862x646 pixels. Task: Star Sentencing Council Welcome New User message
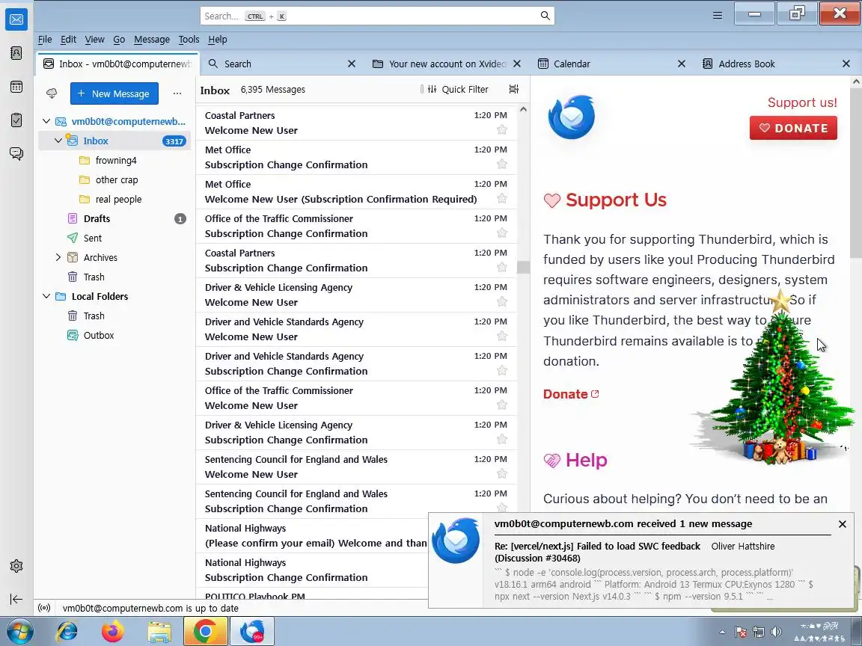[502, 473]
